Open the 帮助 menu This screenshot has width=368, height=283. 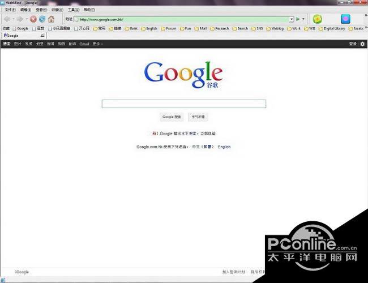pyautogui.click(x=89, y=10)
